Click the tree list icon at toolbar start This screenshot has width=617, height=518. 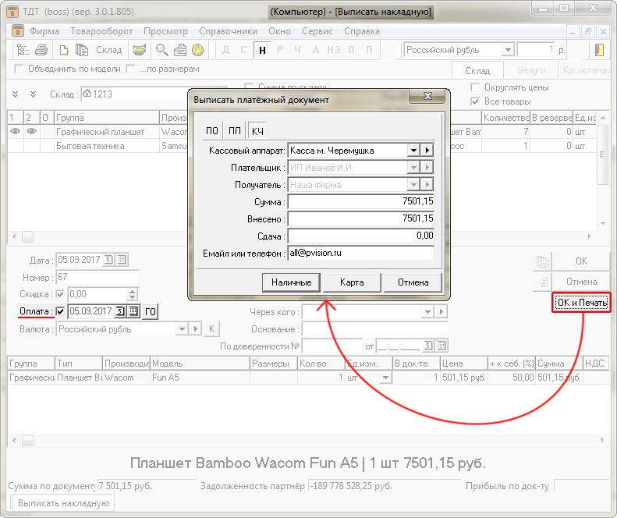click(x=23, y=50)
